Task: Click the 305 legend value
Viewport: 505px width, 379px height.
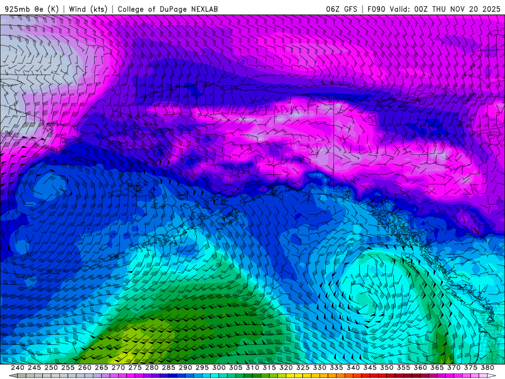Action: click(x=235, y=368)
